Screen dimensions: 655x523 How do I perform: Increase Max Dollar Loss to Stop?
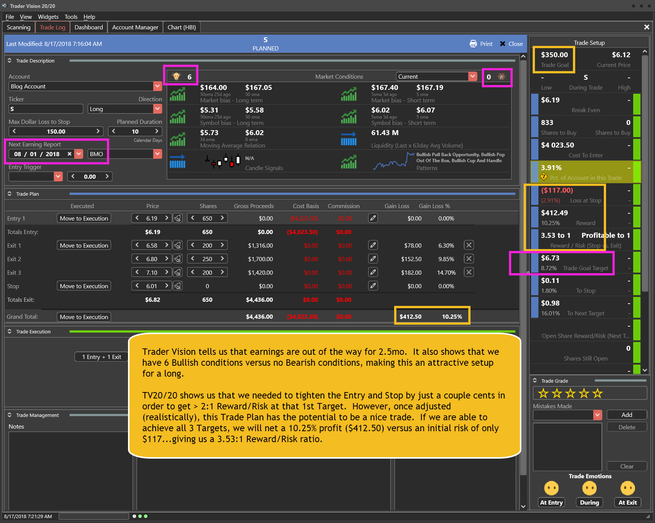coord(98,131)
